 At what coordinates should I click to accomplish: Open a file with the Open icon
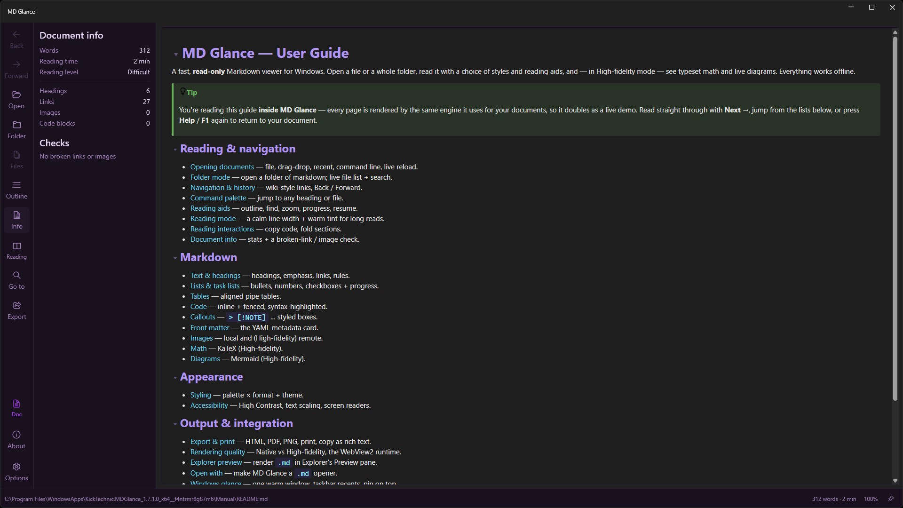pos(16,100)
